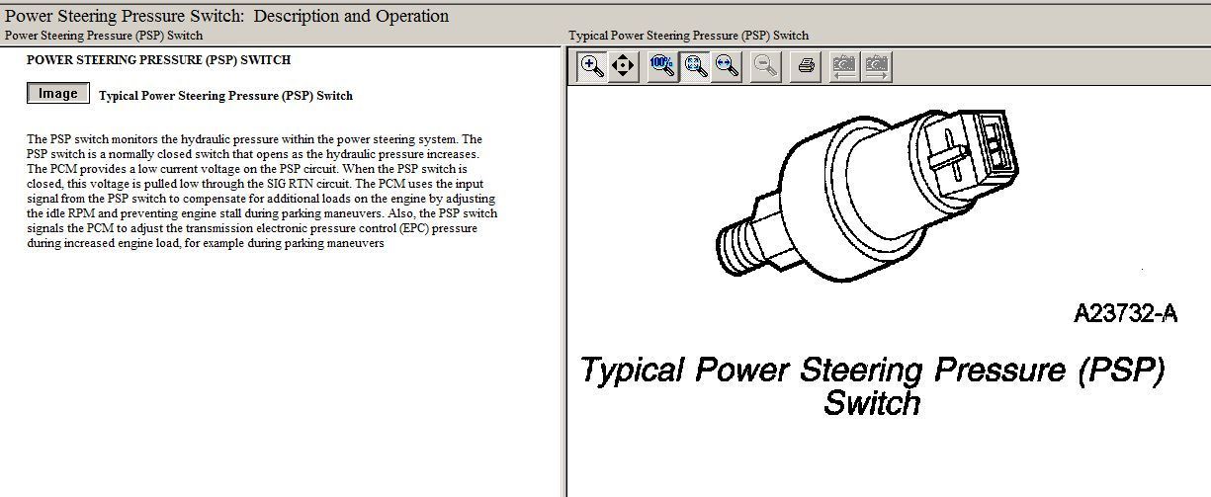The image size is (1211, 497).
Task: Select the zoom in magnifier tool
Action: pyautogui.click(x=592, y=66)
